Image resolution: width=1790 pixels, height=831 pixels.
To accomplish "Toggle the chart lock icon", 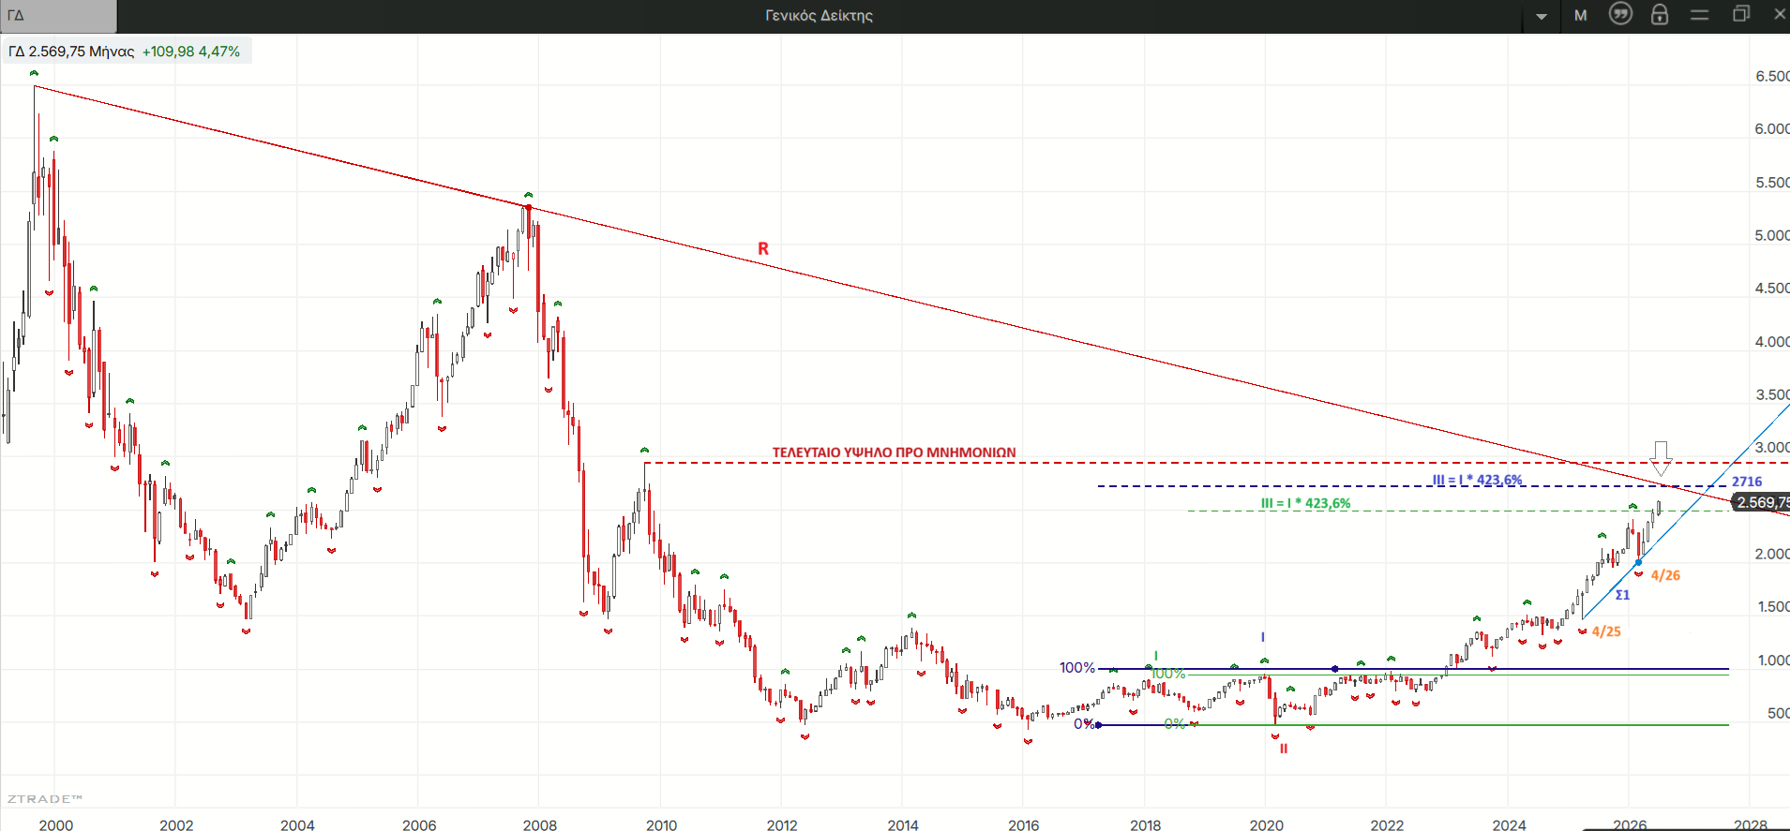I will (1660, 14).
